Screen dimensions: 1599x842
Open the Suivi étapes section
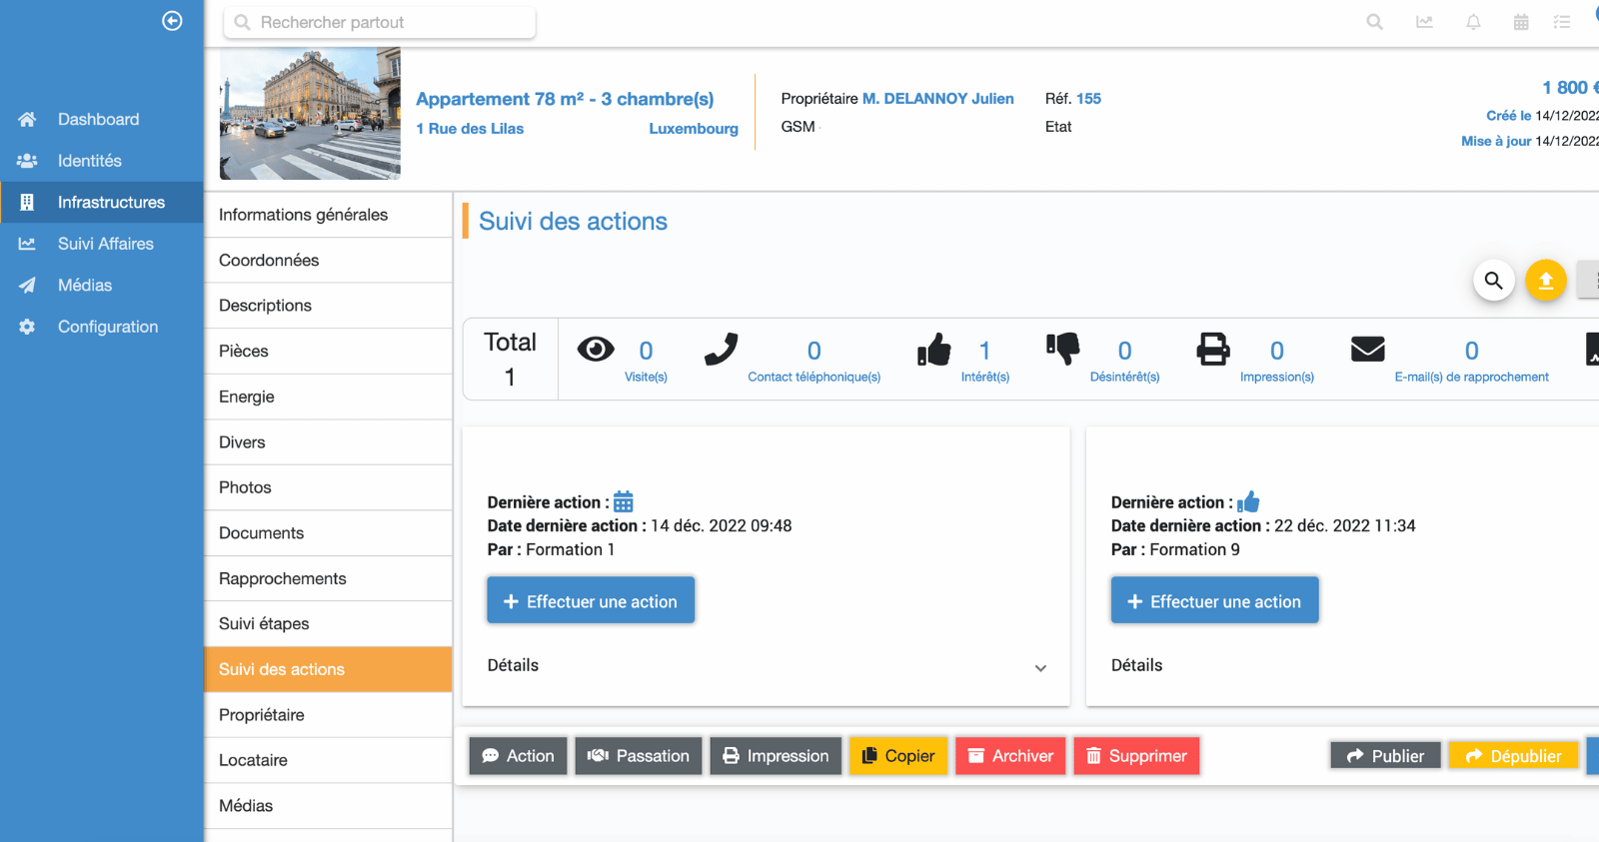(x=264, y=624)
